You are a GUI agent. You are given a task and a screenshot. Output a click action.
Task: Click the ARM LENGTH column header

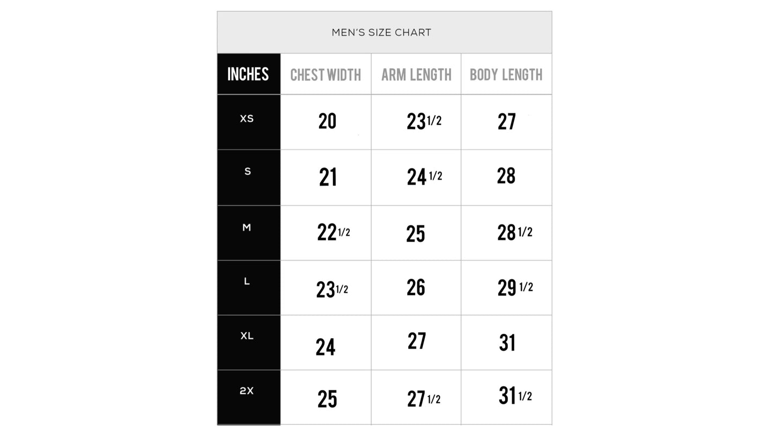coord(416,75)
